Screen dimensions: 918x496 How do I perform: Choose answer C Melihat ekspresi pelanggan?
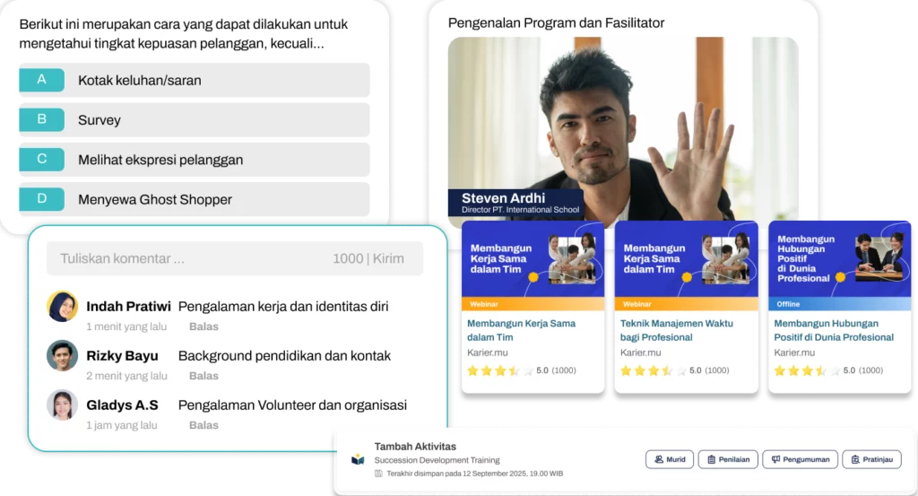coord(195,160)
